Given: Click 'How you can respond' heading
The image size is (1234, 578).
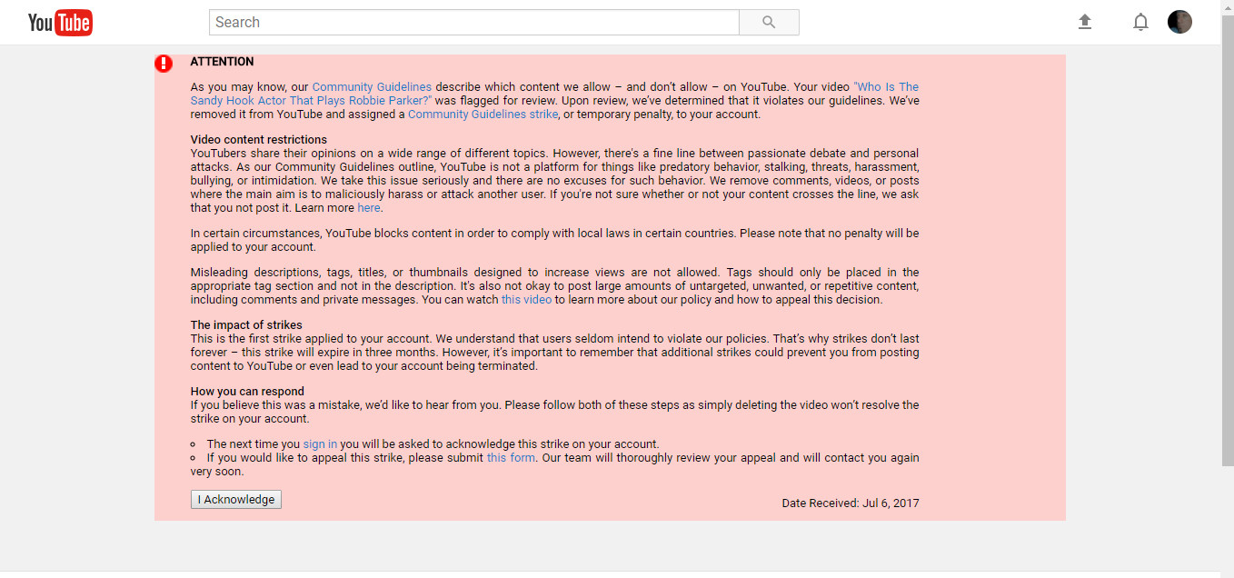Looking at the screenshot, I should tap(247, 392).
